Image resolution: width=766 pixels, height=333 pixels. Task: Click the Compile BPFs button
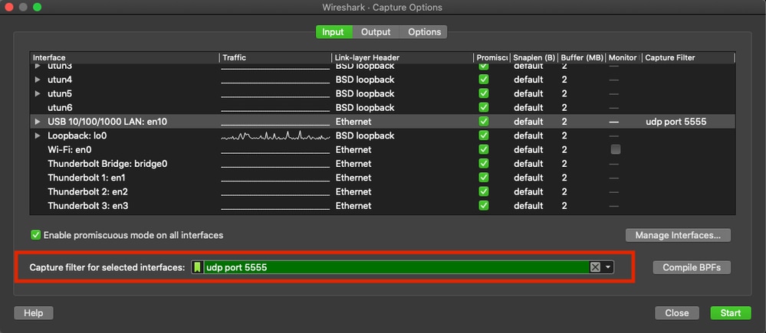[692, 267]
